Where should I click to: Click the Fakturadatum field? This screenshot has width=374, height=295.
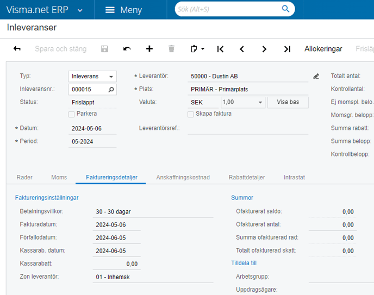click(x=117, y=225)
